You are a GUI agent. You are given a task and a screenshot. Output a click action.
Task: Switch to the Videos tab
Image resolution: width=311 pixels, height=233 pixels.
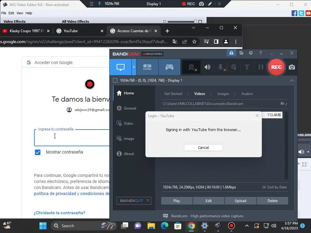click(x=200, y=94)
